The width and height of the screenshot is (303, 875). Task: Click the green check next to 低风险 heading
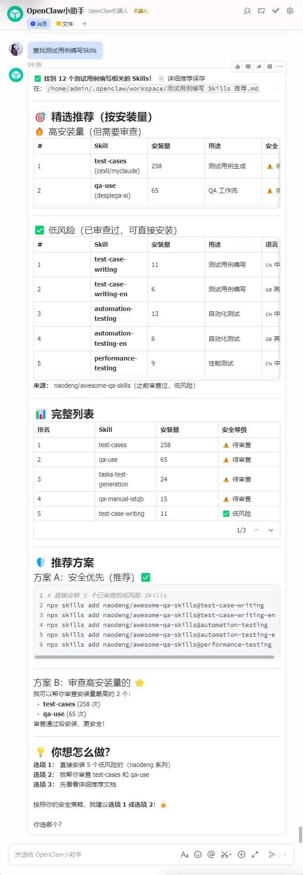(39, 230)
